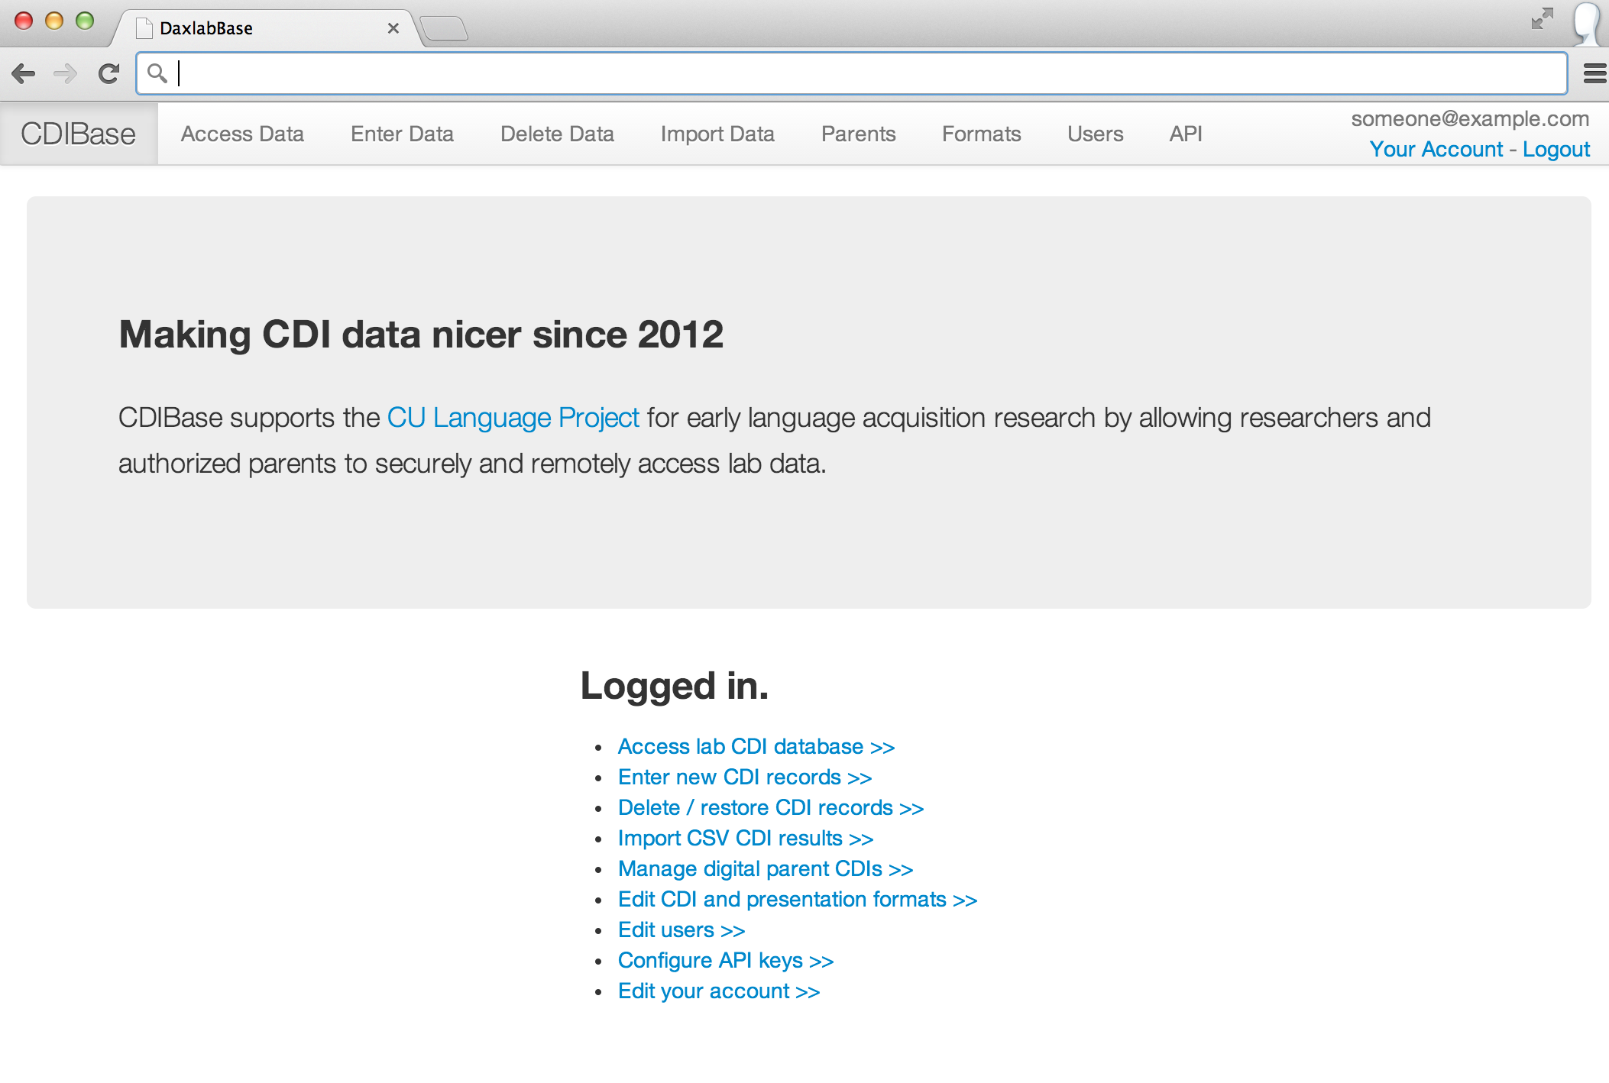This screenshot has height=1083, width=1609.
Task: Open the Delete Data nav item
Action: [557, 134]
